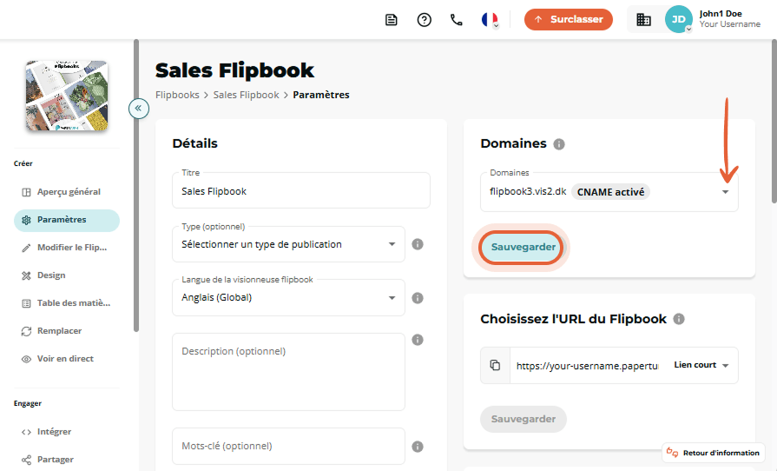Click the CNAME activé chip
The image size is (777, 471).
pyautogui.click(x=610, y=192)
